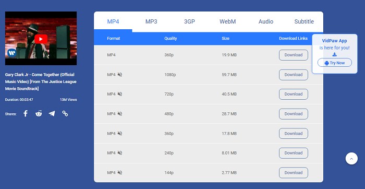Click muted icon on the 1080p row
Viewport: 365px width, 189px height.
[x=119, y=75]
